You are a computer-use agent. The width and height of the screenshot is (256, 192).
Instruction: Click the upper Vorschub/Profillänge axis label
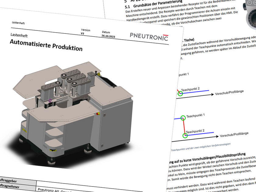pos(229,92)
